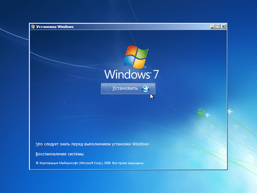This screenshot has height=193, width=257.
Task: Click the large Windows flag logo
Action: click(136, 57)
